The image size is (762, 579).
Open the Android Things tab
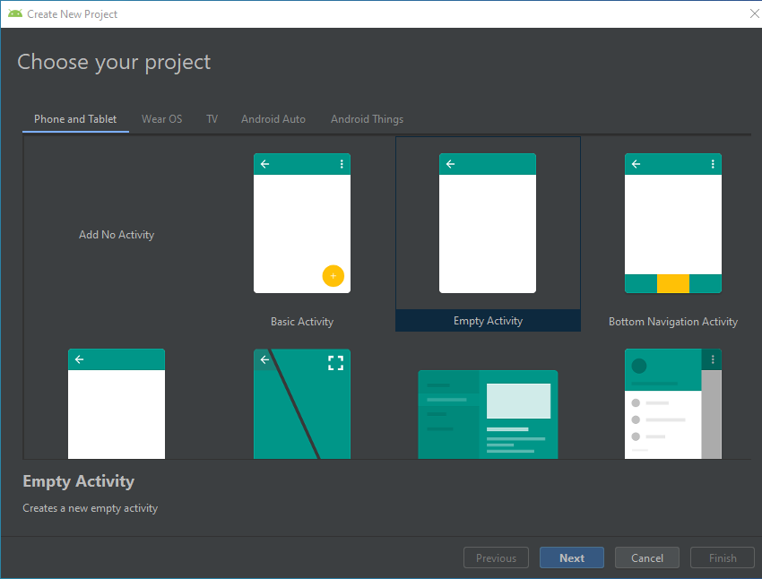[x=367, y=119]
